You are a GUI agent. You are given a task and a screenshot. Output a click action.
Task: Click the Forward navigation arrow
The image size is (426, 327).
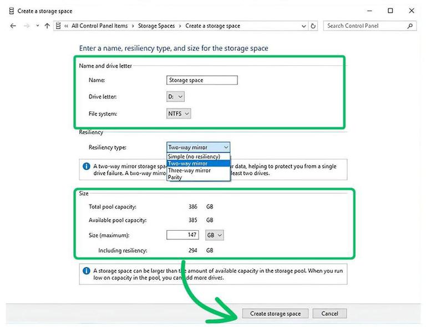pos(27,26)
